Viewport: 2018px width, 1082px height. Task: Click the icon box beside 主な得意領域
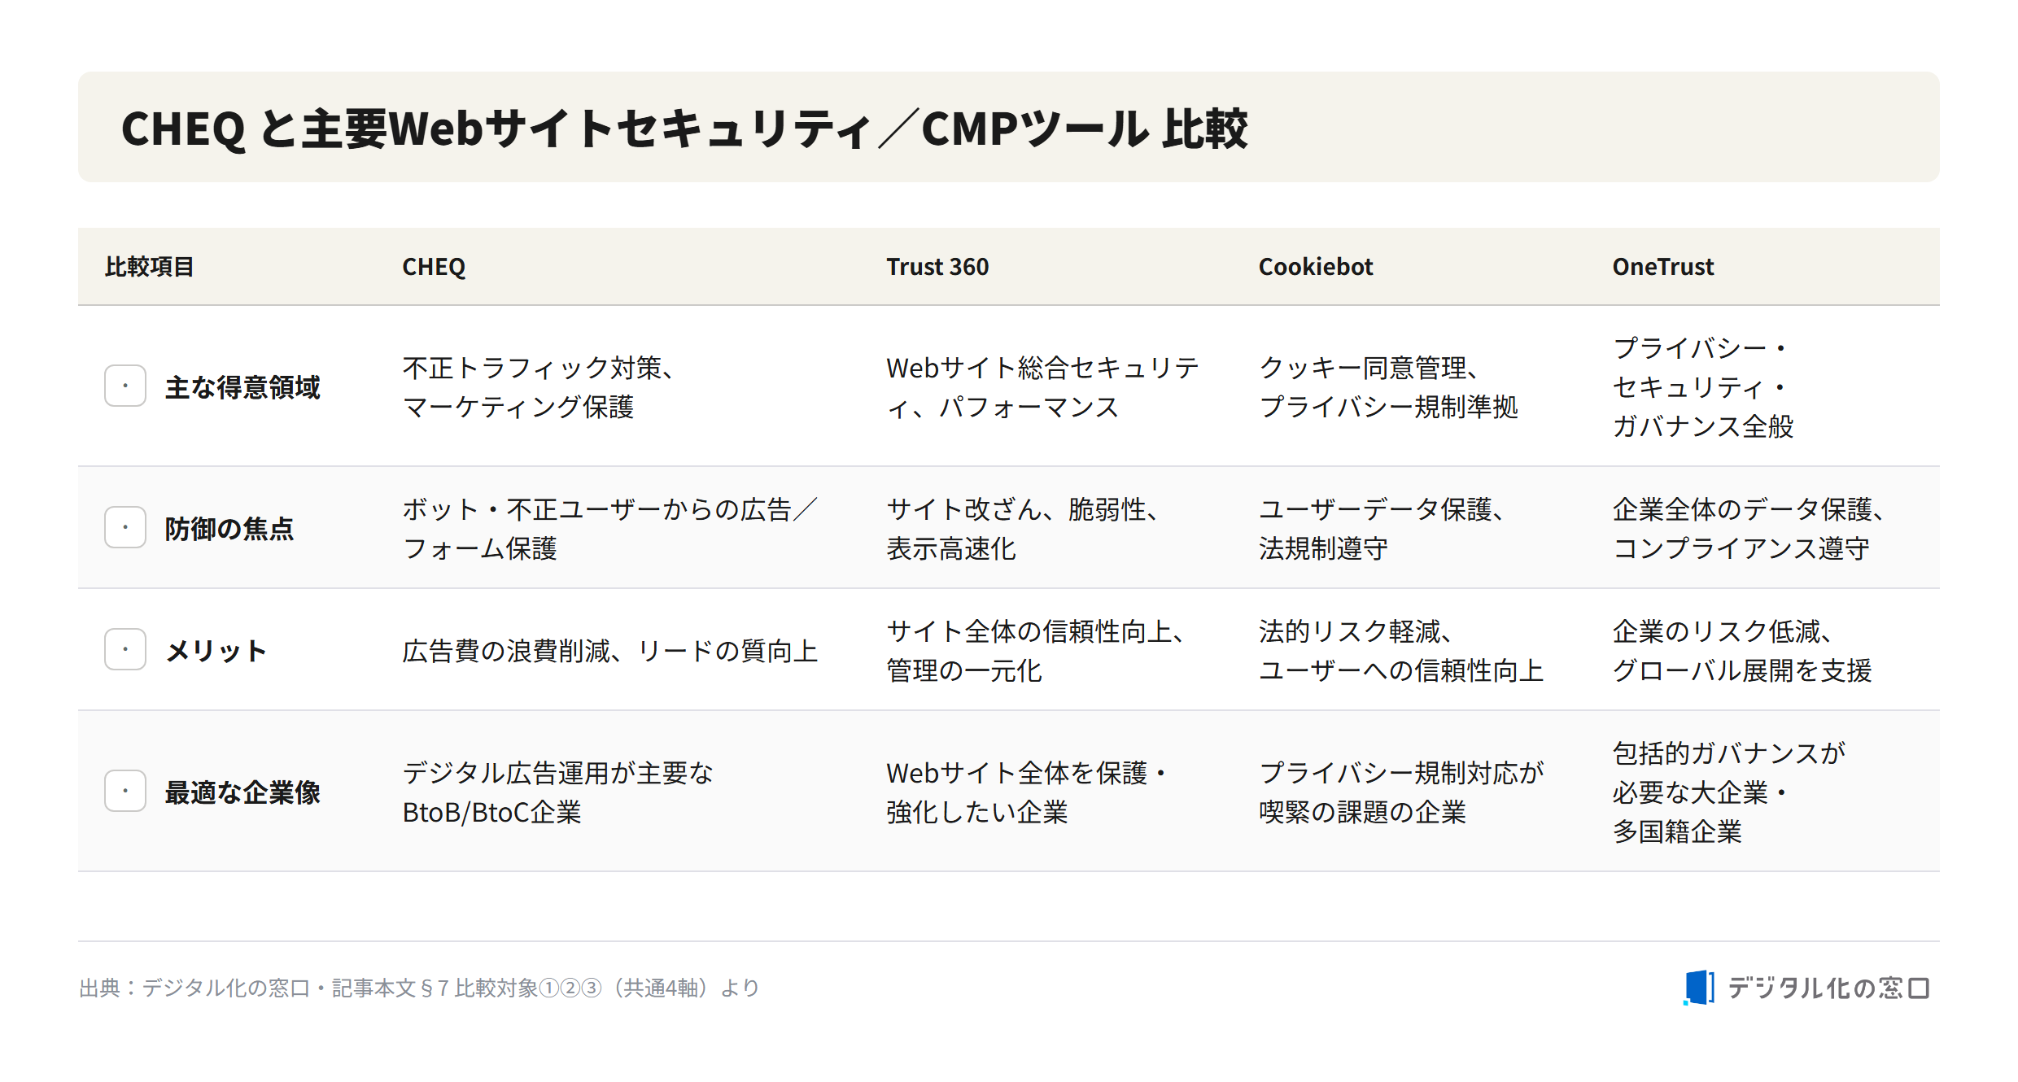(125, 386)
